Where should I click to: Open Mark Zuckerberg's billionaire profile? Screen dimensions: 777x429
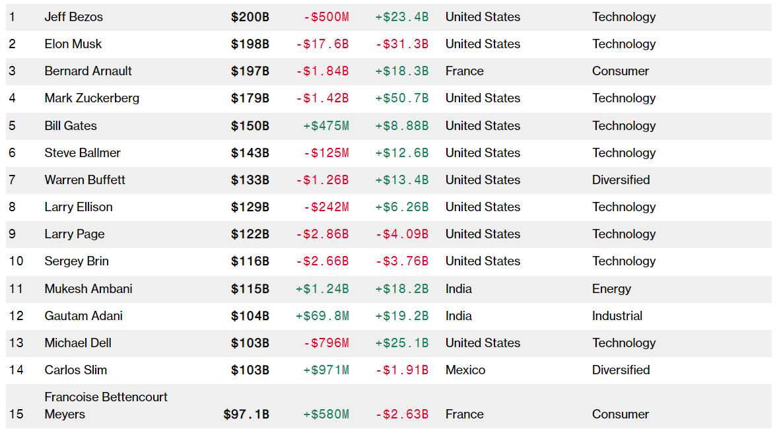[x=92, y=98]
